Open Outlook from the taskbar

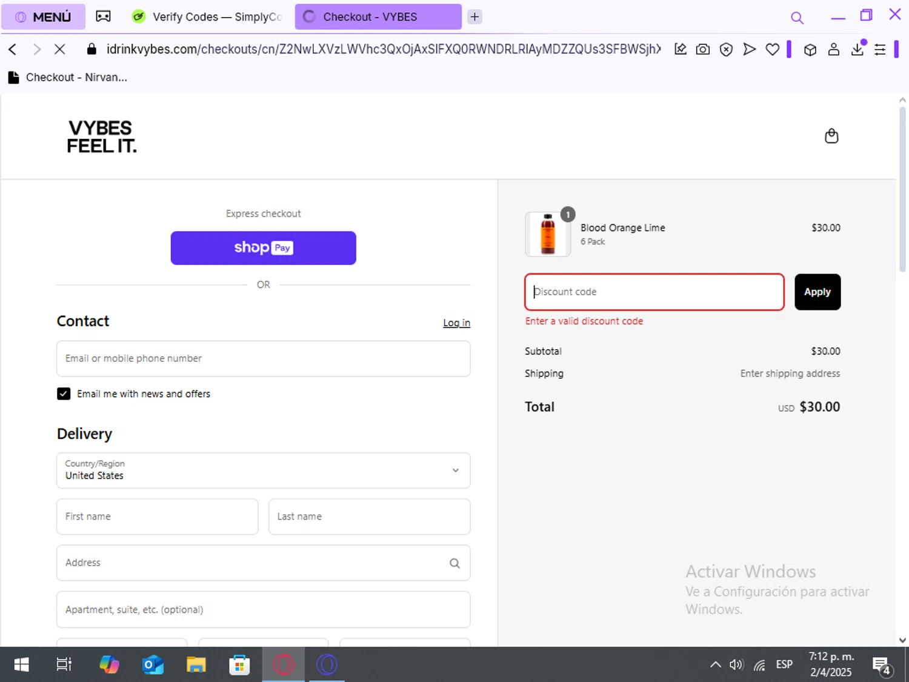click(x=153, y=665)
